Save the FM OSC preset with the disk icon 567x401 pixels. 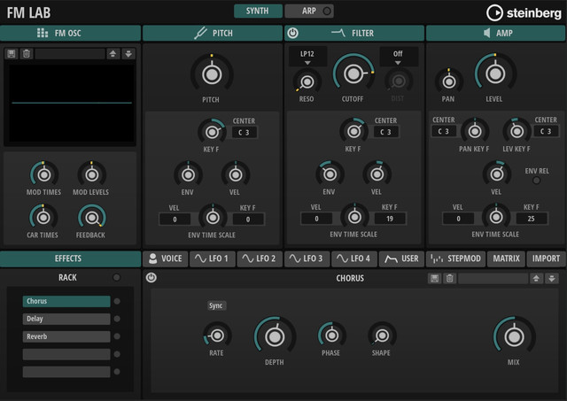pos(12,54)
